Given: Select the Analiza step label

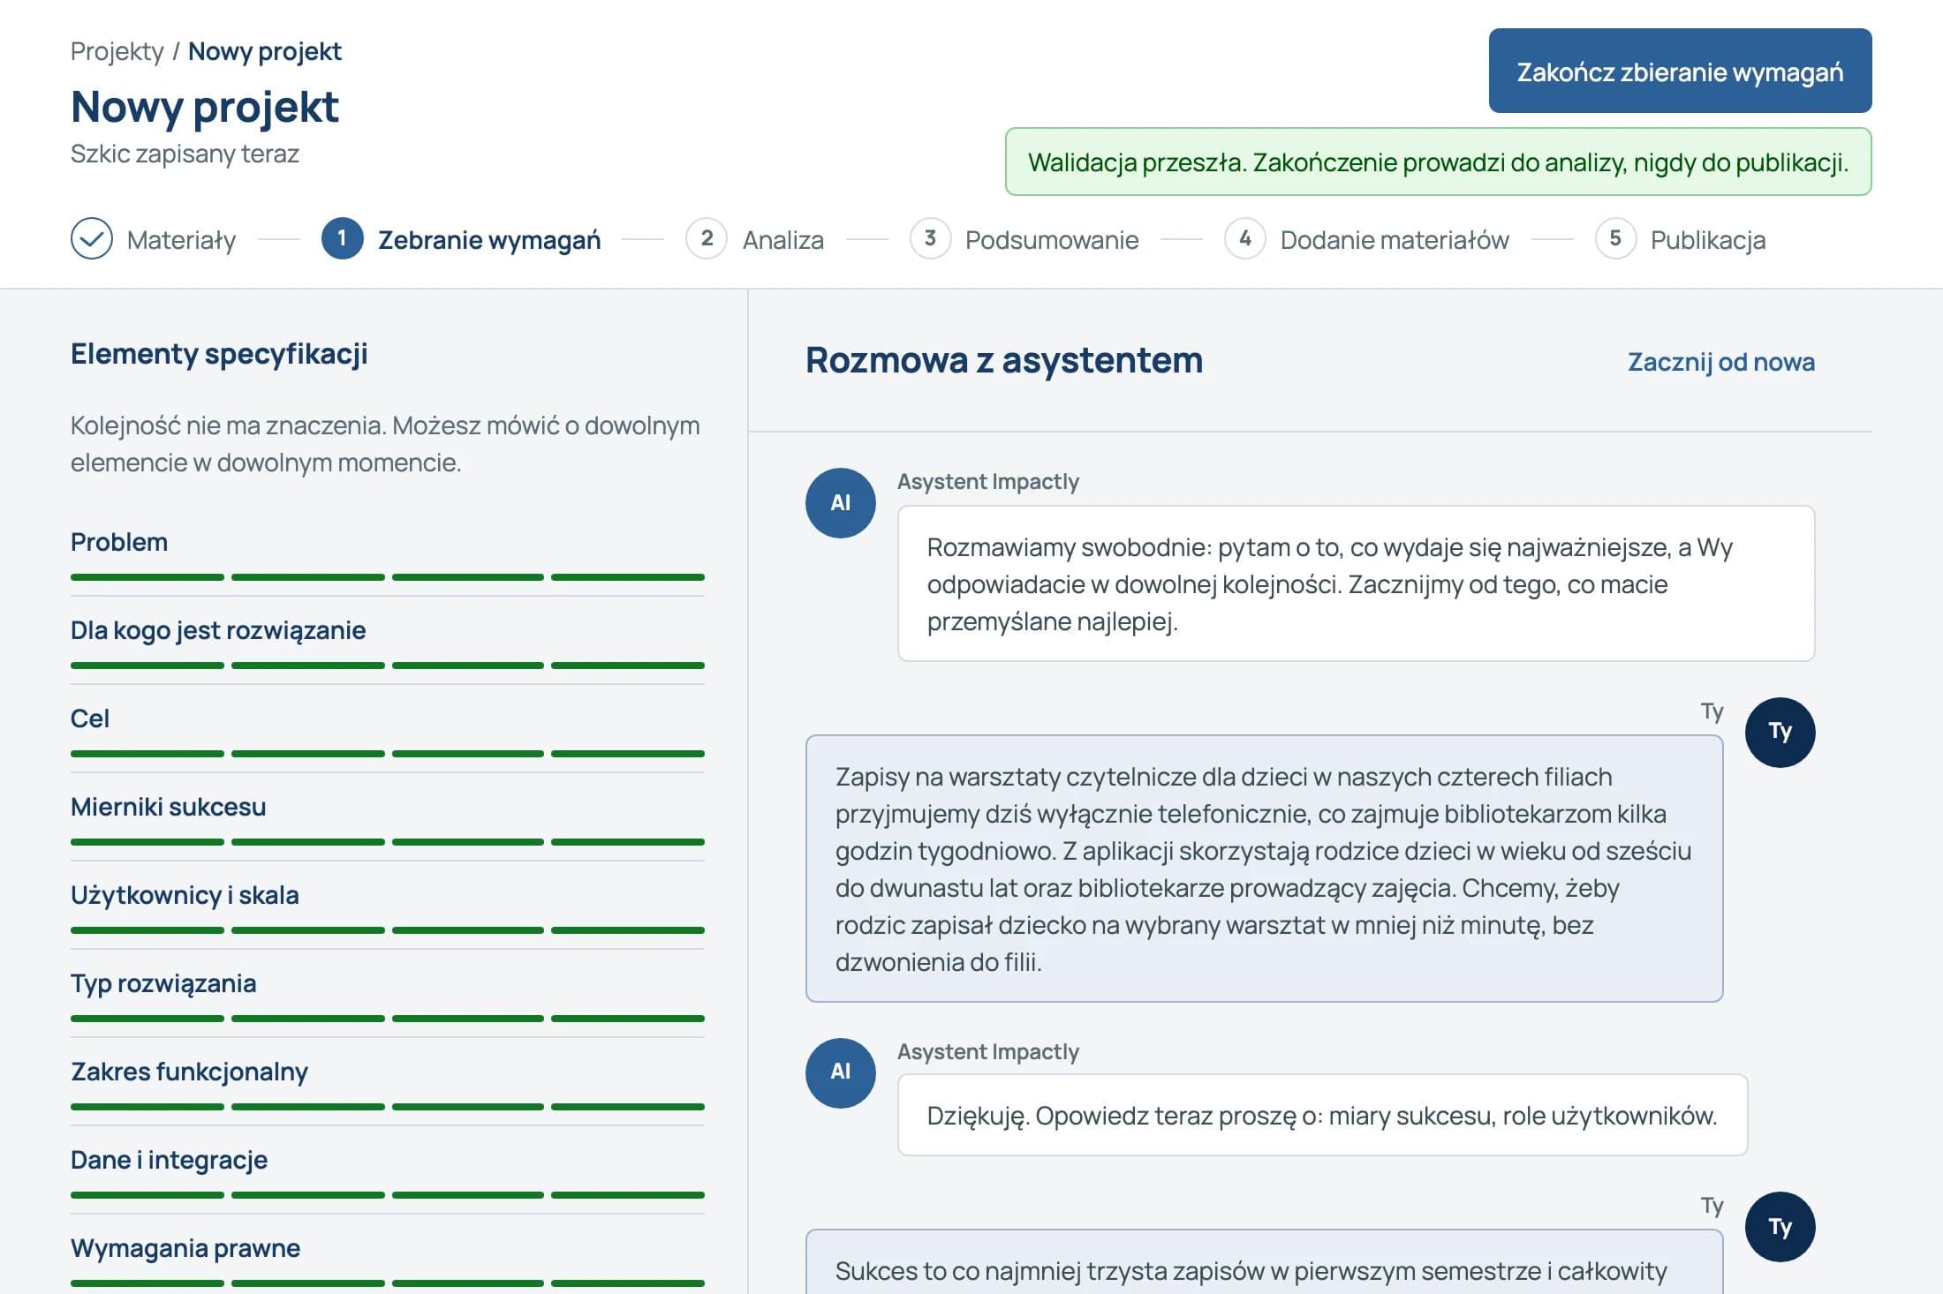Looking at the screenshot, I should coord(783,240).
